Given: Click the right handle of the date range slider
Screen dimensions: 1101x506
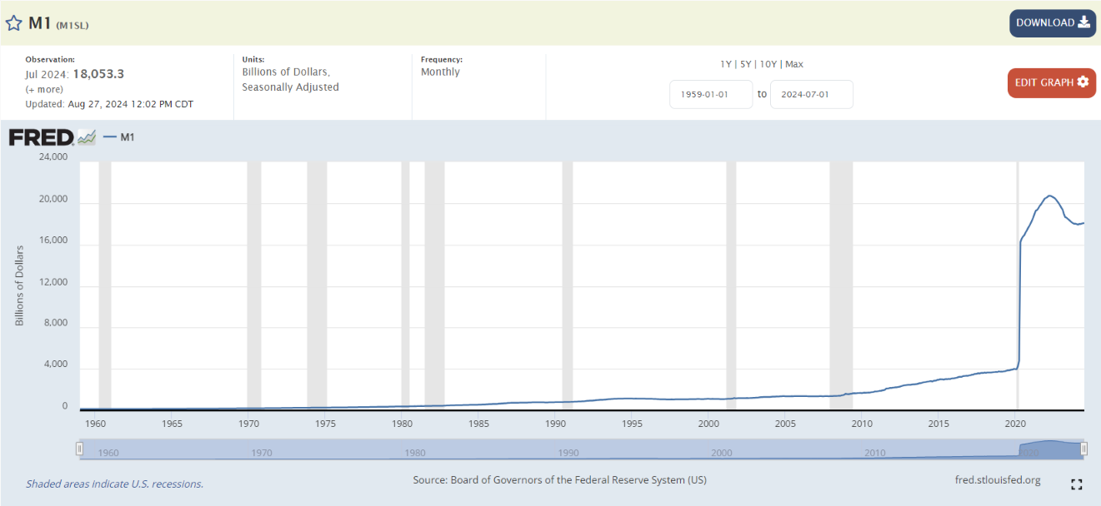Looking at the screenshot, I should click(x=1084, y=449).
